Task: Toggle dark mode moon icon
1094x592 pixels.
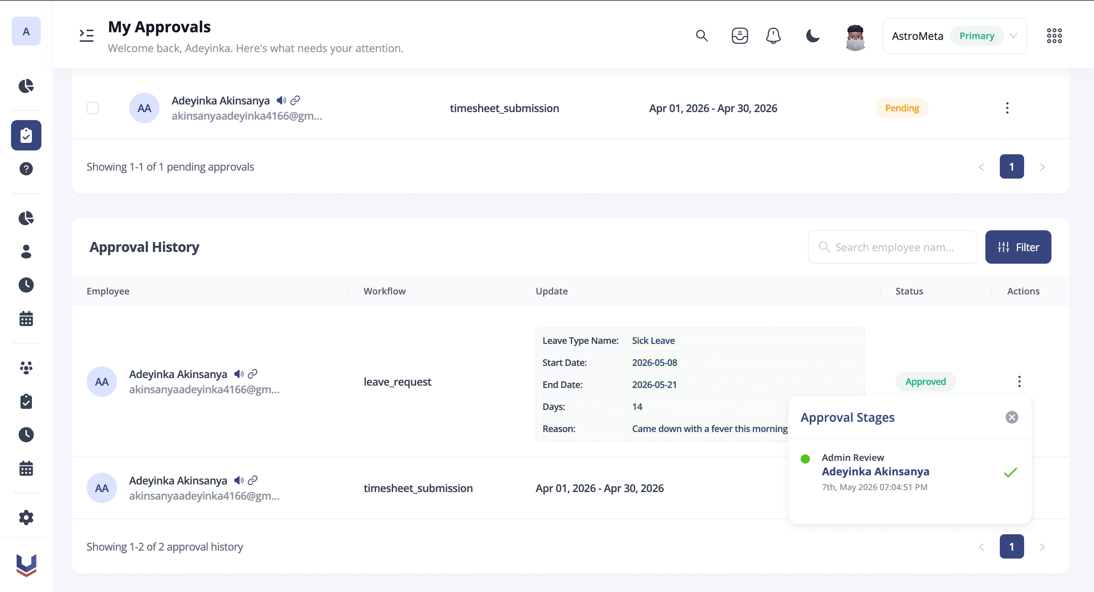Action: coord(813,36)
